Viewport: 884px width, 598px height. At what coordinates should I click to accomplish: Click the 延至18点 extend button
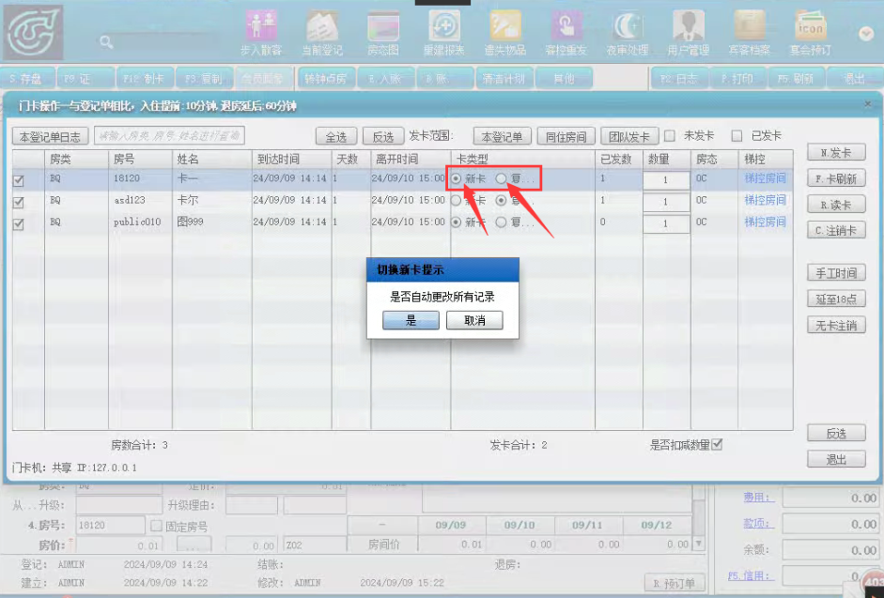pos(836,299)
